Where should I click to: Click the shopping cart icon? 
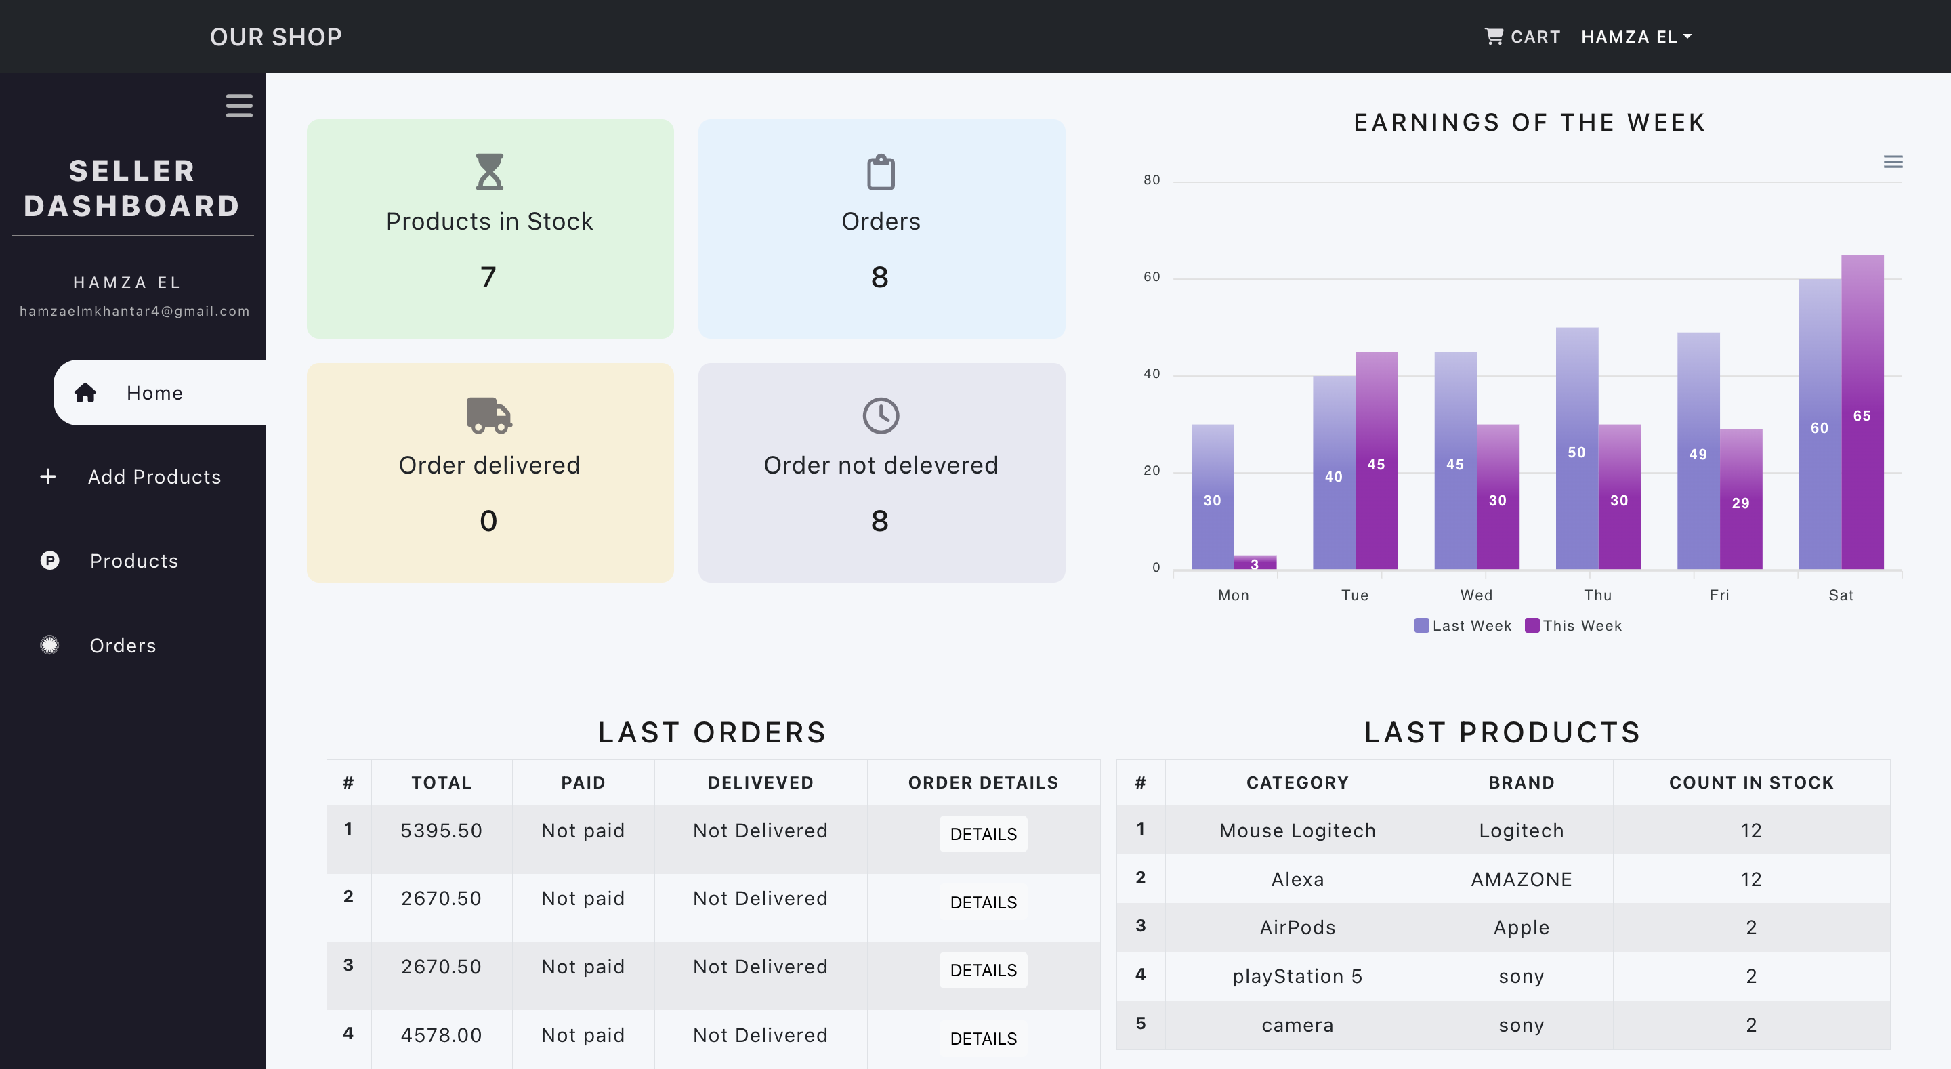1494,37
